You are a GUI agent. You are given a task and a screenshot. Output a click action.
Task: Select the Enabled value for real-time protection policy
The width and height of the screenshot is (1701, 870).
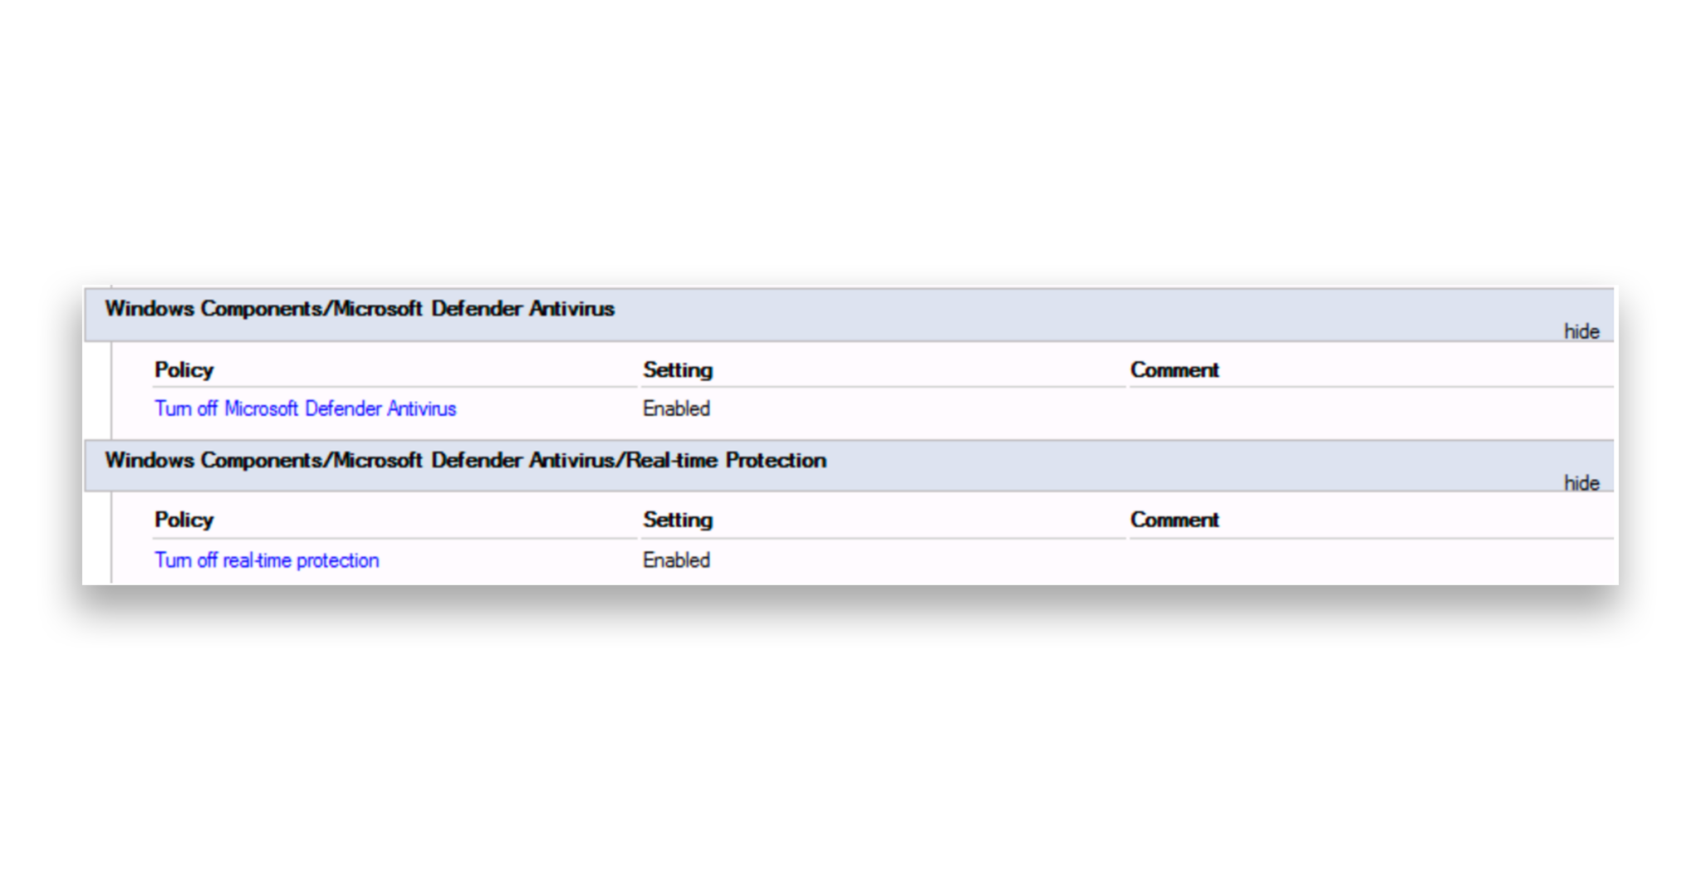point(676,560)
